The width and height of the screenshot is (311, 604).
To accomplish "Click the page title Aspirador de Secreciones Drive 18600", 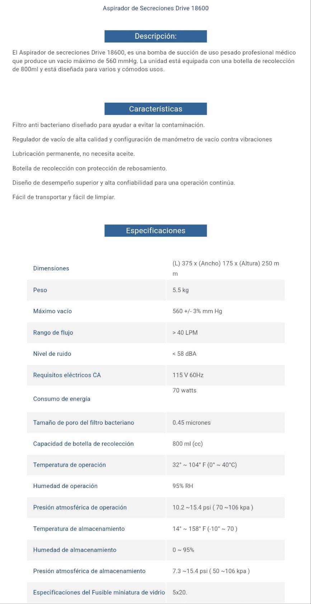I will (155, 8).
